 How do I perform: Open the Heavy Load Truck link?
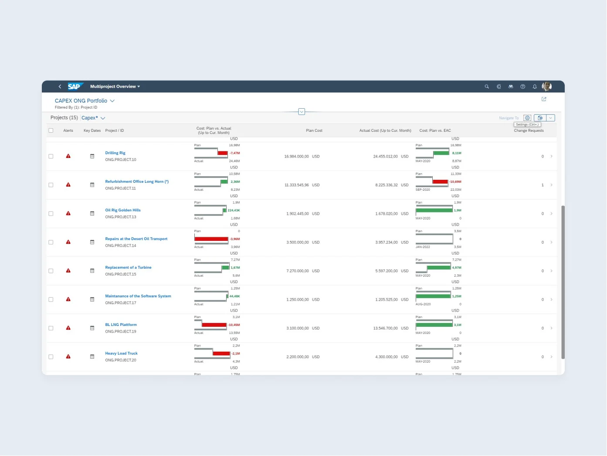(x=121, y=353)
